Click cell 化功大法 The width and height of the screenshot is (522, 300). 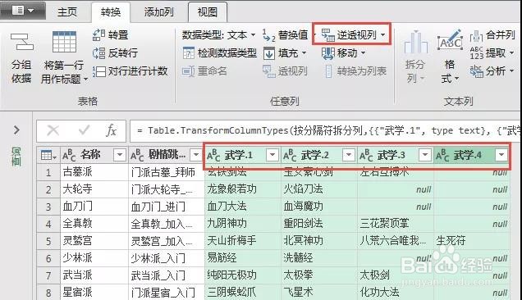point(396,293)
